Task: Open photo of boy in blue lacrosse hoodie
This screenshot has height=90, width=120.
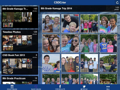Action: pos(108,43)
